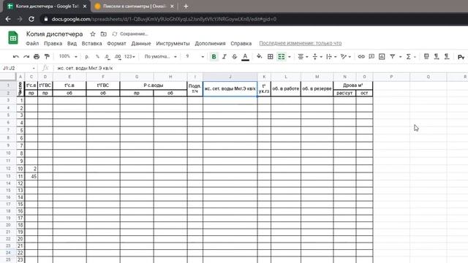Open the Вставка menu
This screenshot has height=263, width=468.
[x=92, y=44]
